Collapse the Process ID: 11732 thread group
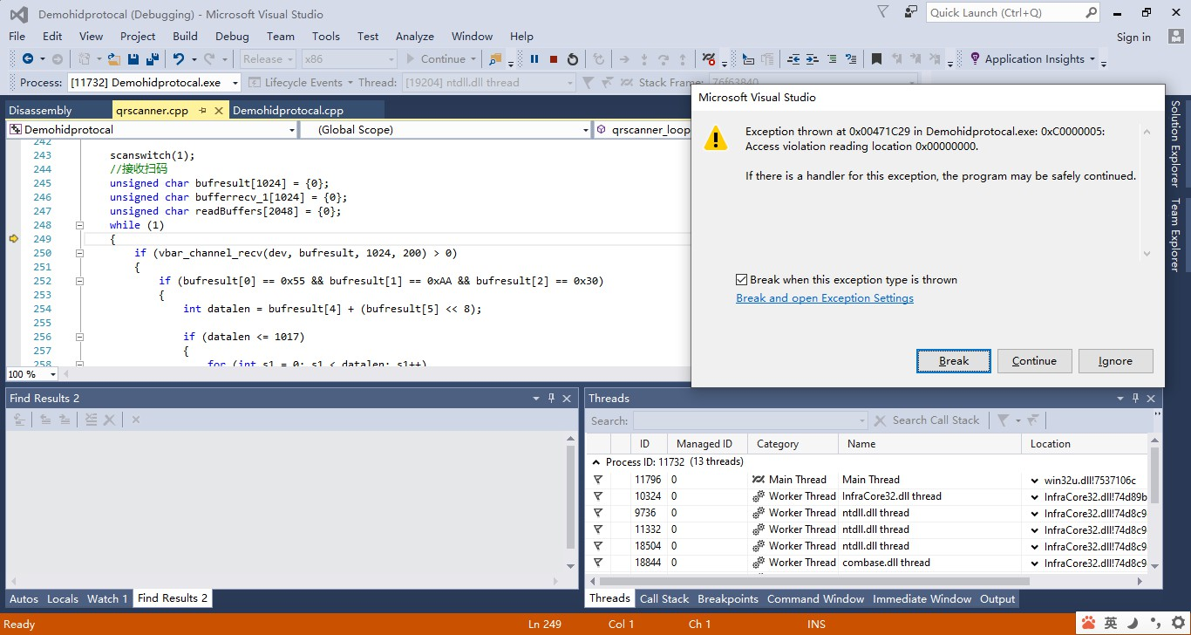The height and width of the screenshot is (635, 1191). pos(596,461)
